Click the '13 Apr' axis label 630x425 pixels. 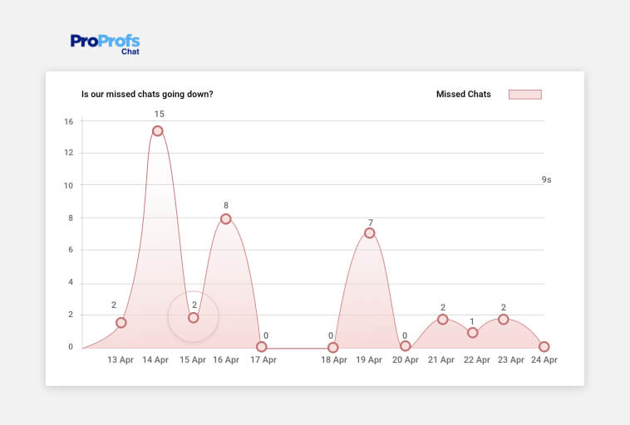121,360
